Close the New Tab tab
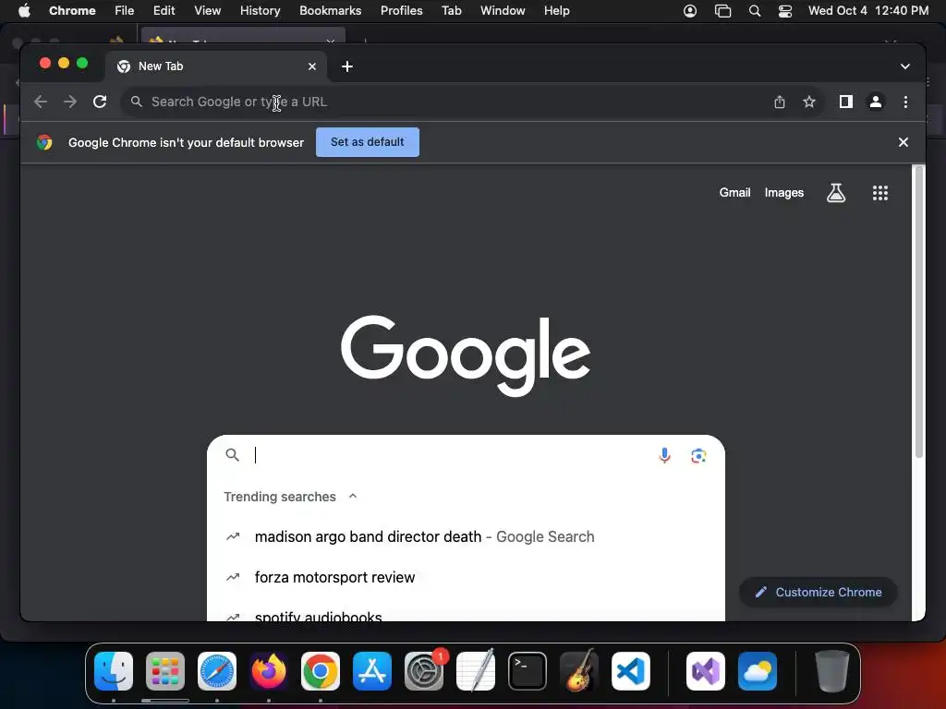 click(312, 66)
